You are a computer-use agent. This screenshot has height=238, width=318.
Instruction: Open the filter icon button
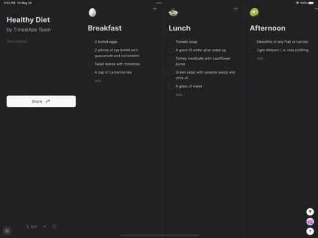tap(310, 212)
